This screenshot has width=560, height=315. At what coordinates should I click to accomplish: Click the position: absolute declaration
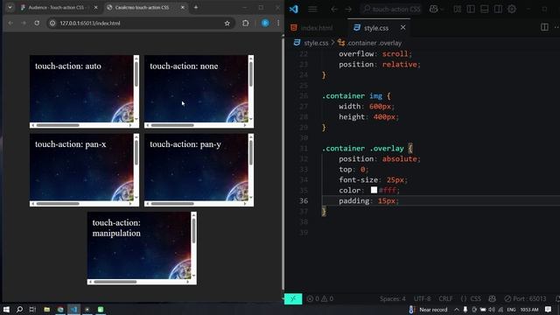click(x=379, y=158)
